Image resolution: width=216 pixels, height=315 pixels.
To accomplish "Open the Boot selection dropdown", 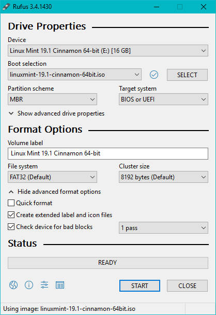I will point(74,75).
